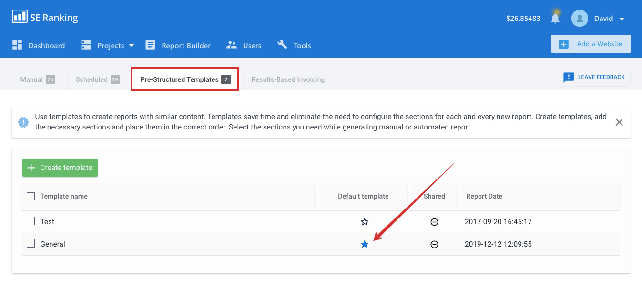Open the Tools menu item
The height and width of the screenshot is (288, 642).
294,45
